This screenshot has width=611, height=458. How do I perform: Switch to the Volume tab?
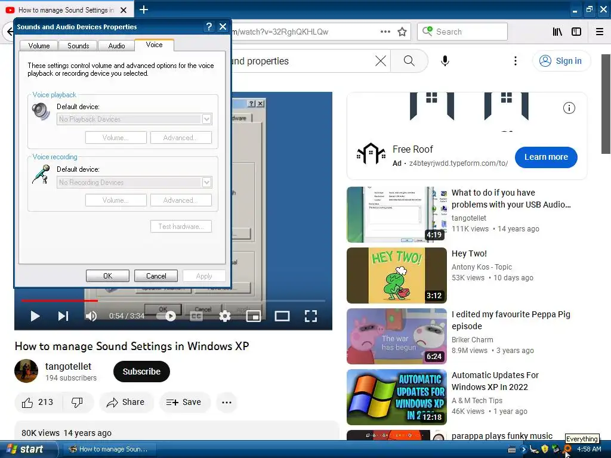39,45
